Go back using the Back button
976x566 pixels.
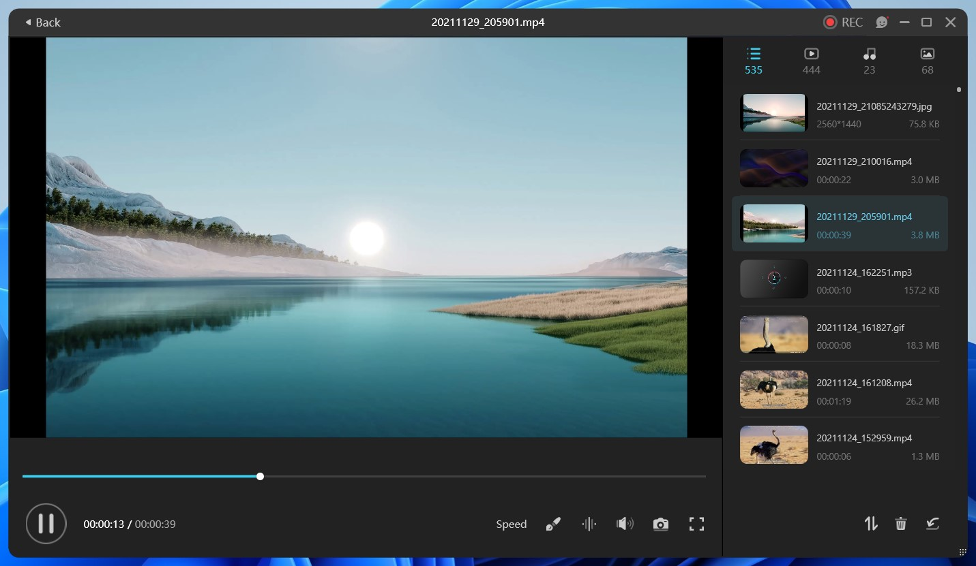pyautogui.click(x=42, y=22)
